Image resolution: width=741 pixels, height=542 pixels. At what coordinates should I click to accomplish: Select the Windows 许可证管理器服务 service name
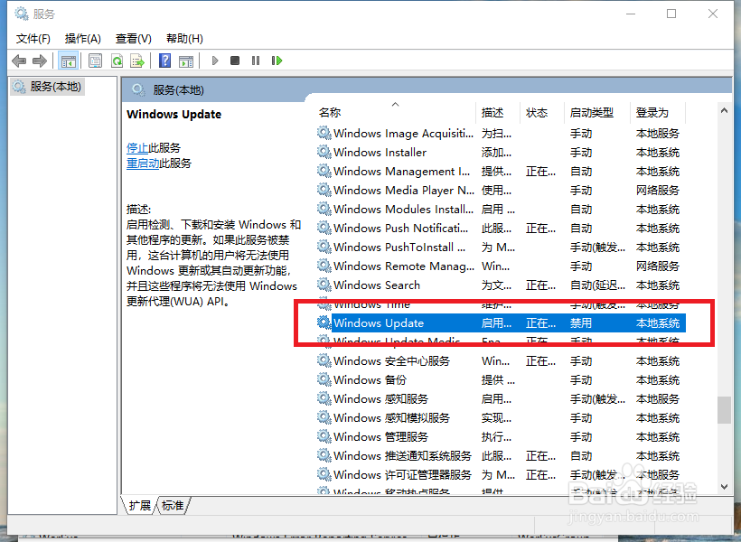403,474
